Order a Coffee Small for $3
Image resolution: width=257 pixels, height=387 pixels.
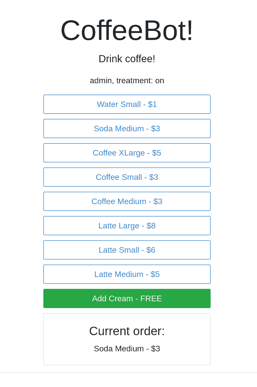pos(127,177)
